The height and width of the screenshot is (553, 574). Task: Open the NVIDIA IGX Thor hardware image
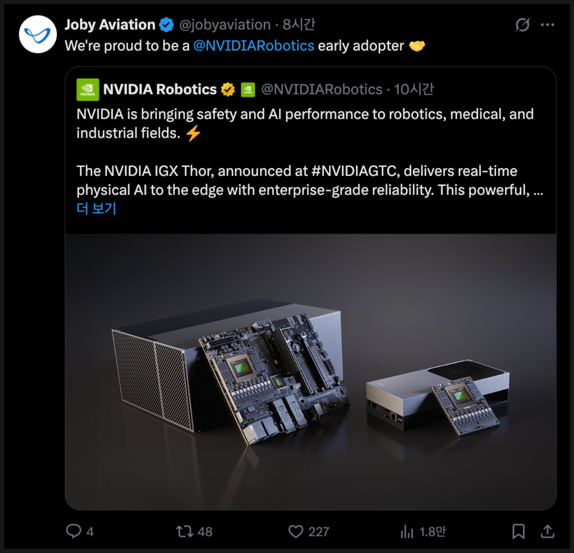click(x=310, y=371)
